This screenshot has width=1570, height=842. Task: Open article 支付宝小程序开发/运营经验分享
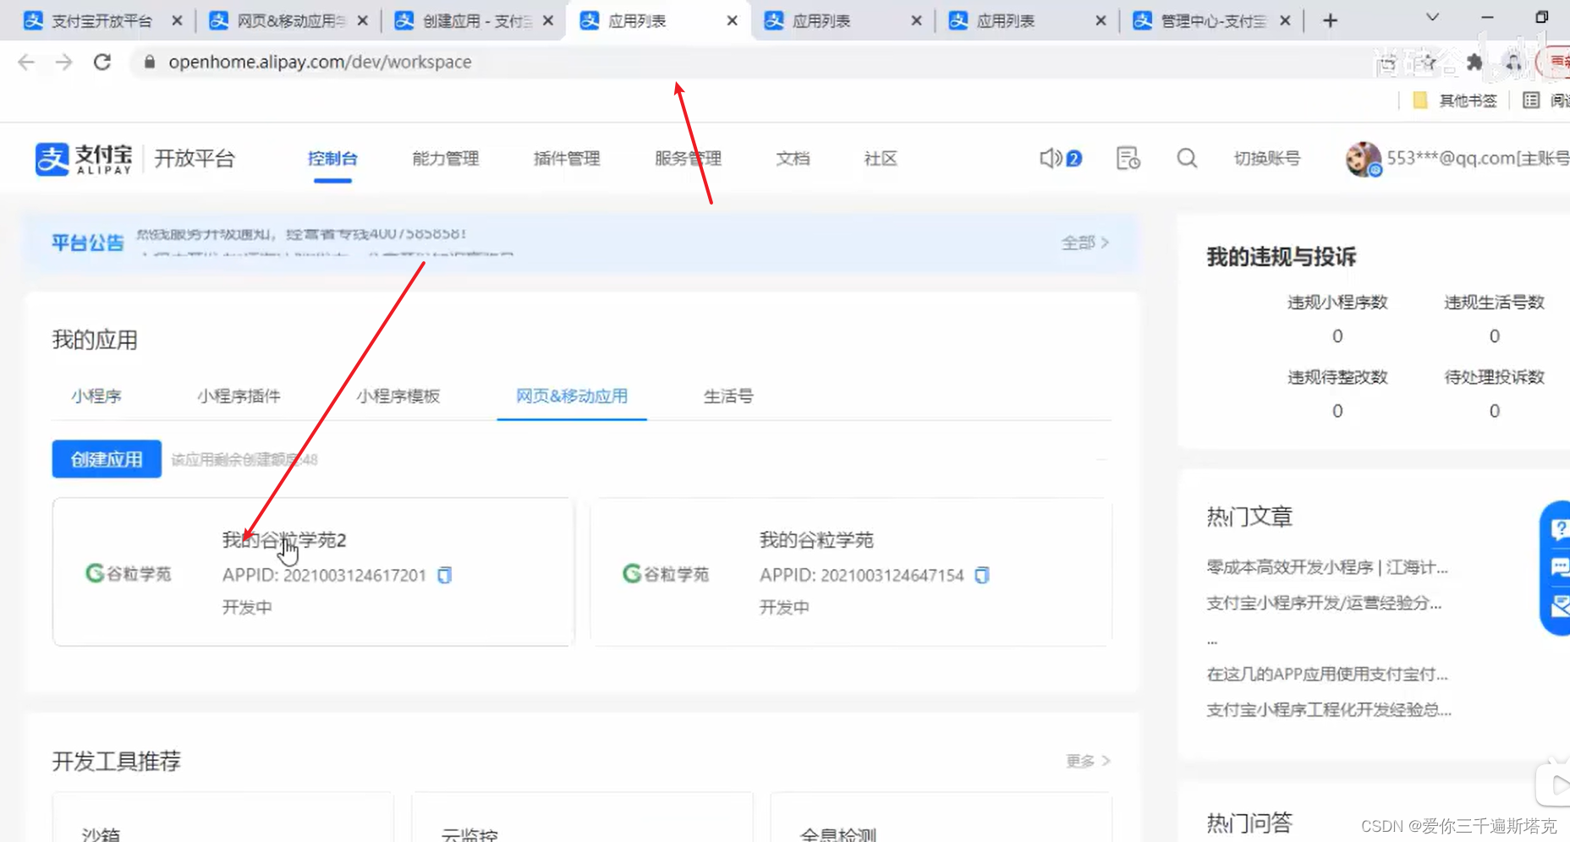[1324, 603]
